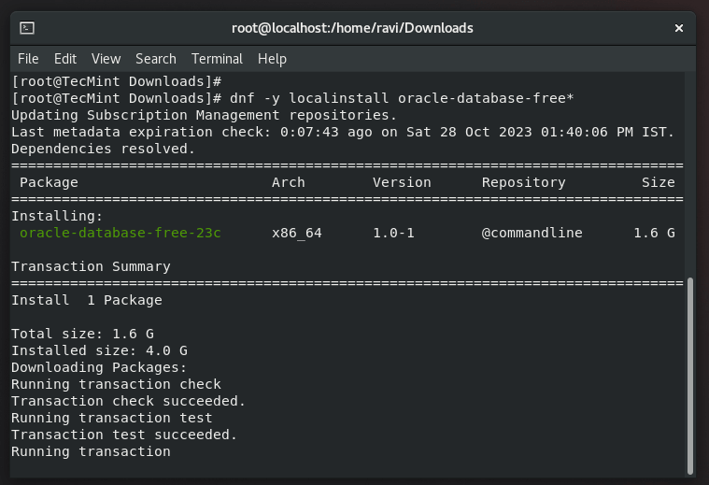709x485 pixels.
Task: Open the Search menu
Action: click(x=156, y=59)
